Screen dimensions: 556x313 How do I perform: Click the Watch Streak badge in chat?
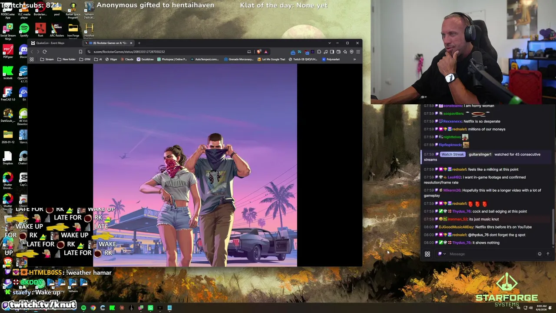(453, 154)
